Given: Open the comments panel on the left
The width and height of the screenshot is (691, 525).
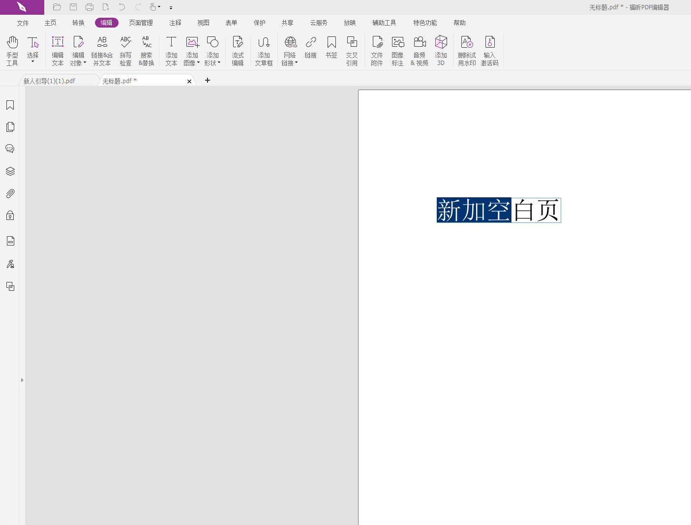Looking at the screenshot, I should tap(10, 148).
